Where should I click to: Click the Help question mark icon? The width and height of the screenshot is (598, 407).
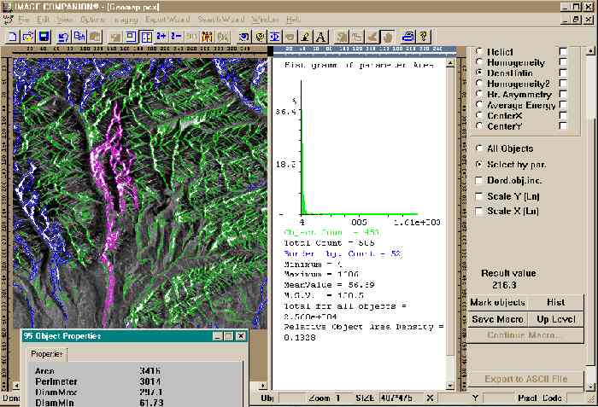point(423,36)
